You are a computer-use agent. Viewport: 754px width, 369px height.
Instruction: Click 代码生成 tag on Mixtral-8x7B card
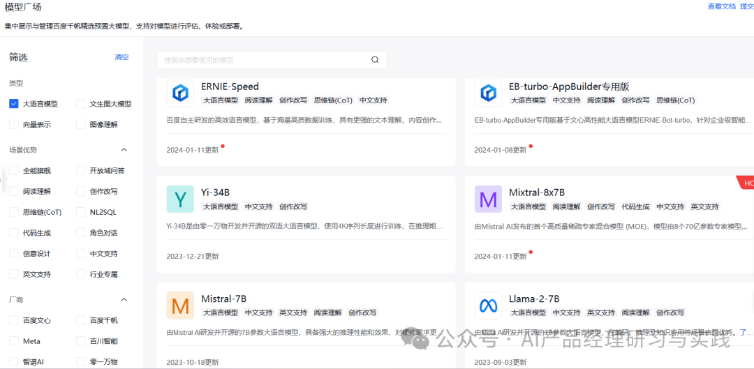pos(636,206)
